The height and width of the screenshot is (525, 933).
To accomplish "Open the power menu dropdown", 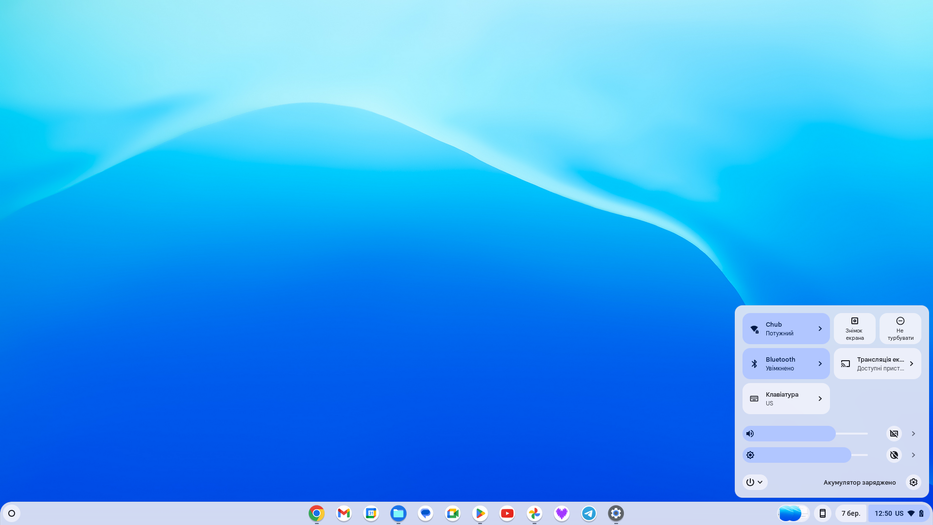I will pyautogui.click(x=755, y=482).
